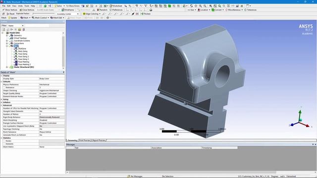The width and height of the screenshot is (317, 178).
Task: Click the zoom in icon
Action: tap(200, 6)
